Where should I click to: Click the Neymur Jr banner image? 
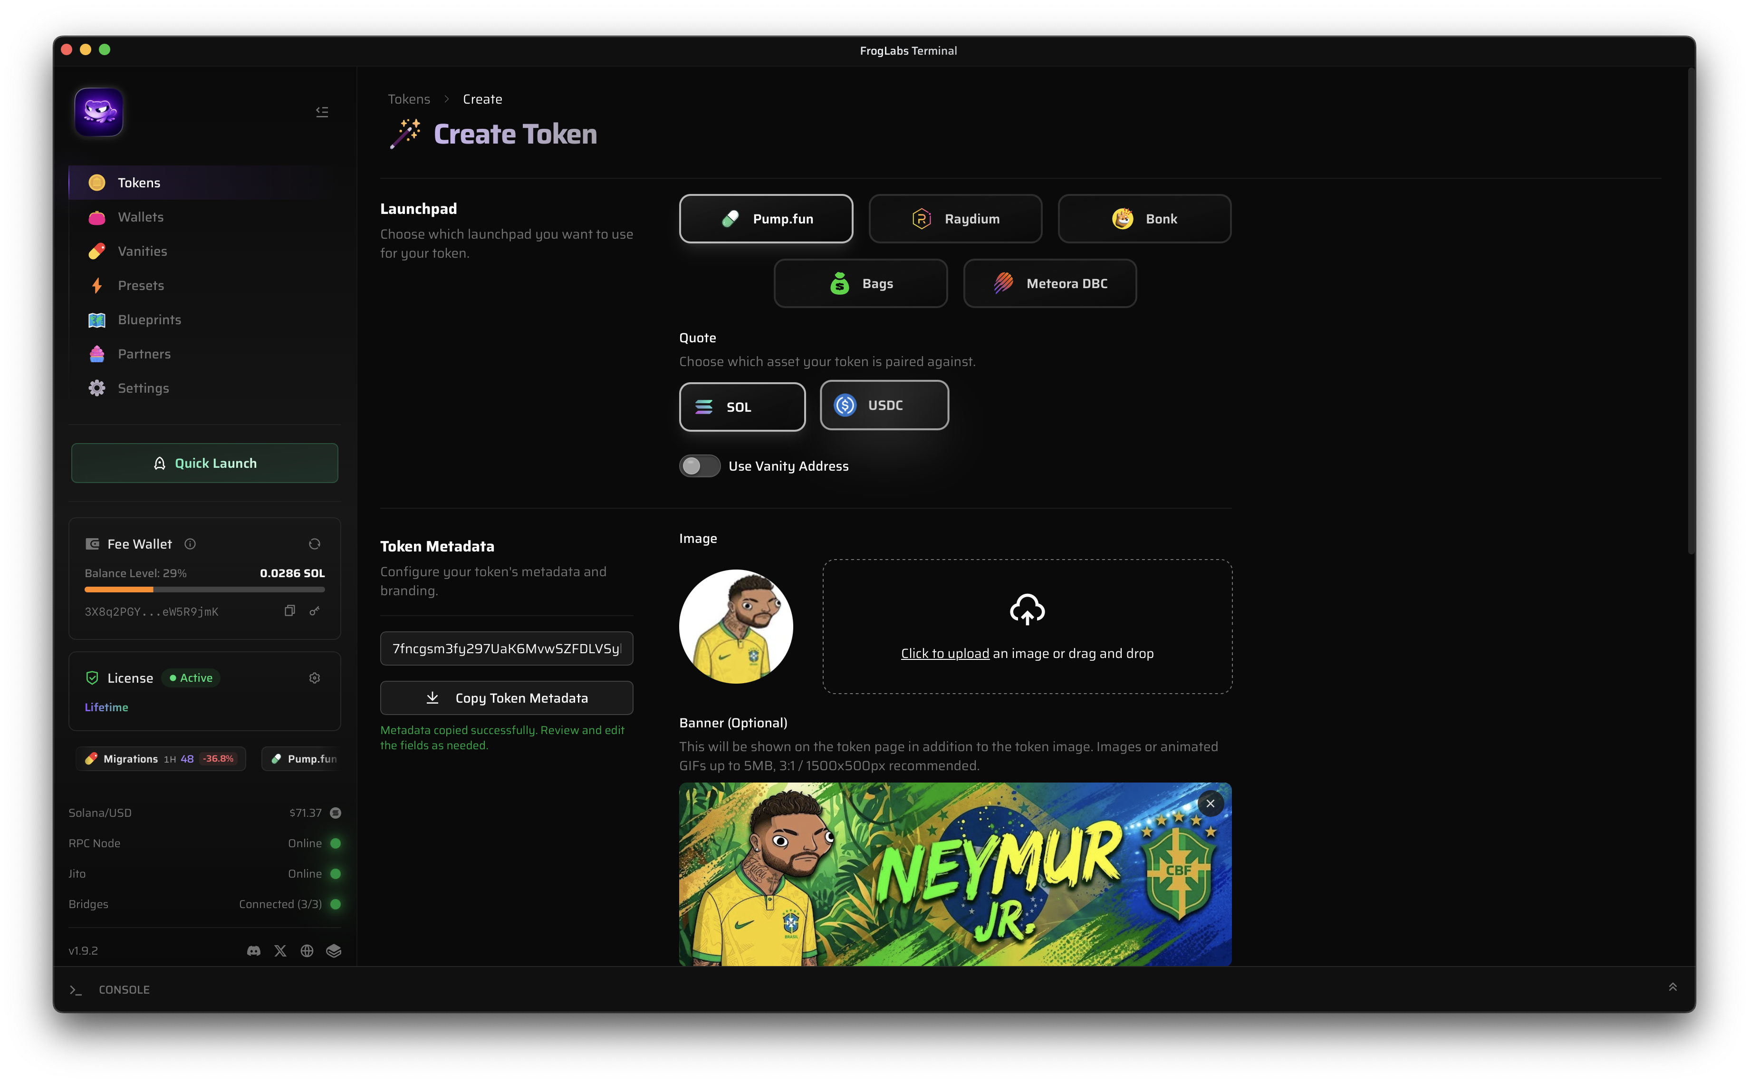pyautogui.click(x=955, y=875)
